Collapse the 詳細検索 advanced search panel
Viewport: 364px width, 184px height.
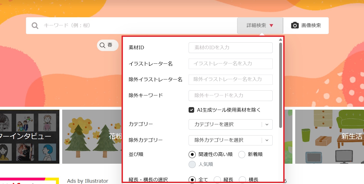260,26
